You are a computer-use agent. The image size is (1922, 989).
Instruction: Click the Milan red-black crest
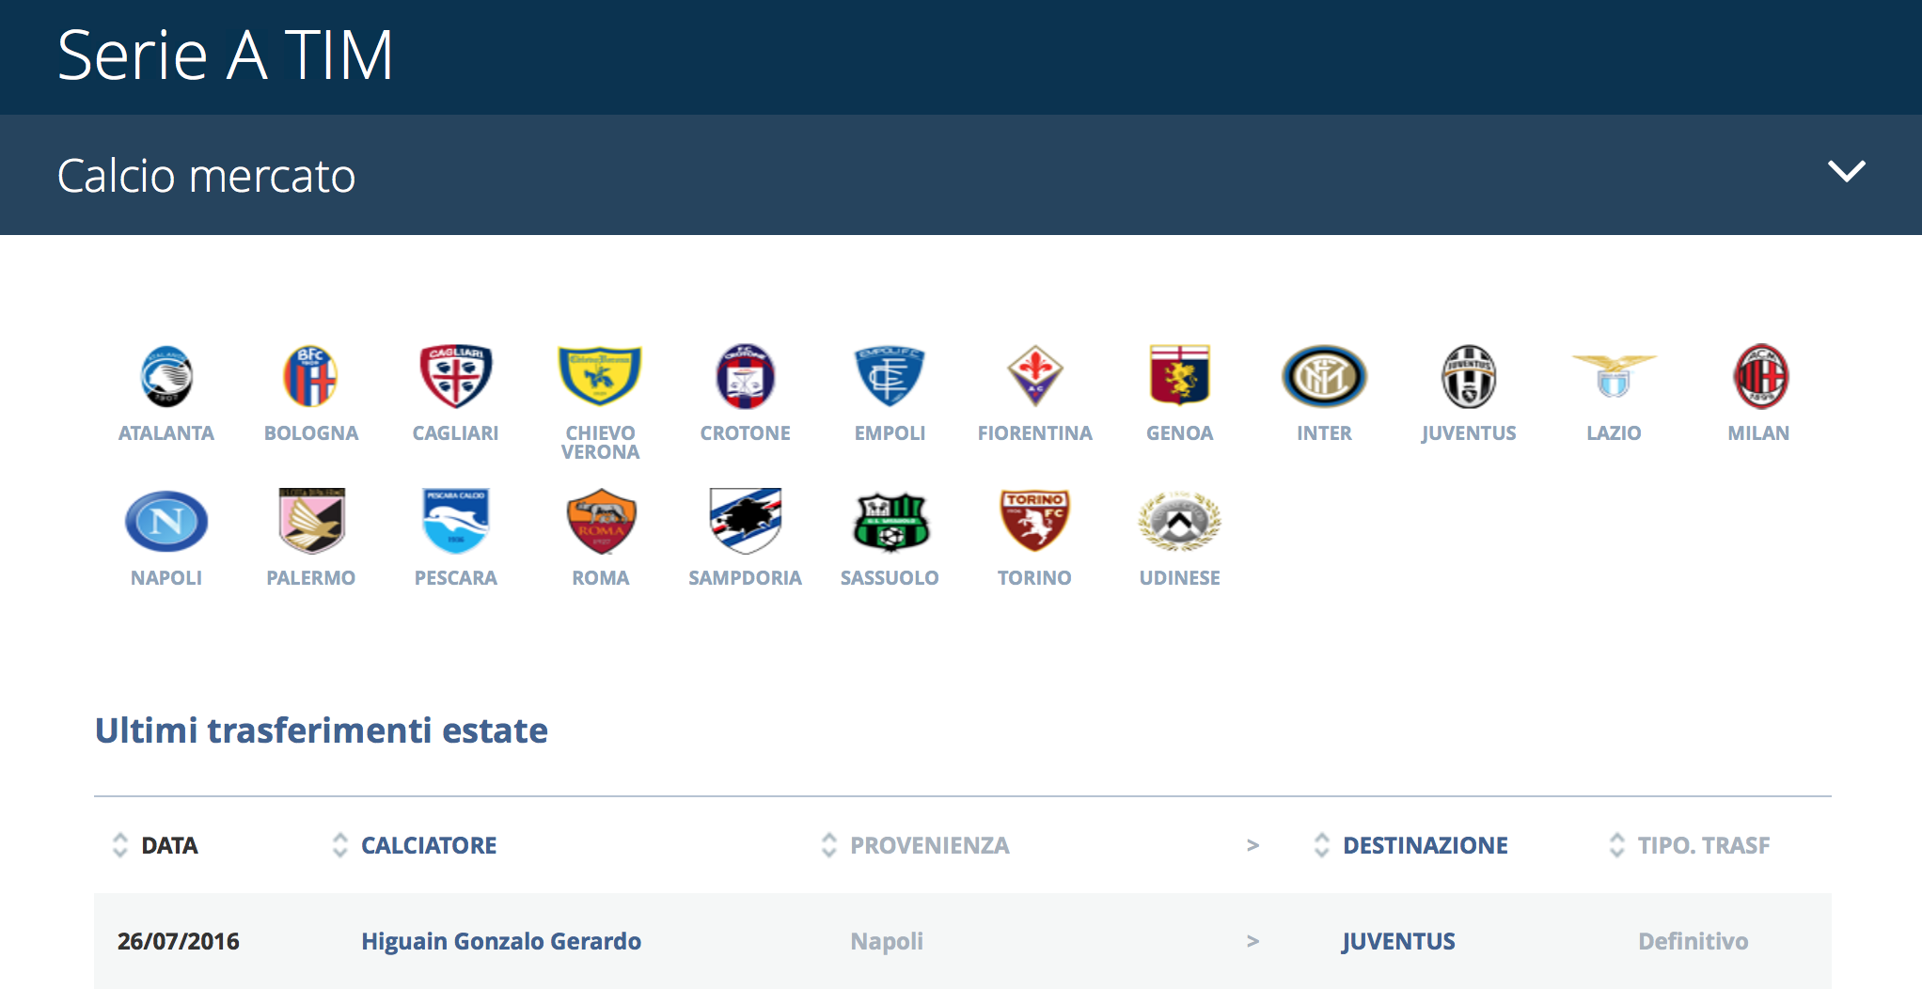pos(1760,376)
